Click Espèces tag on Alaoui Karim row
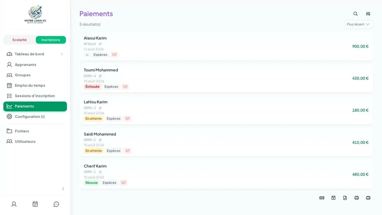The width and height of the screenshot is (382, 215). coord(100,55)
